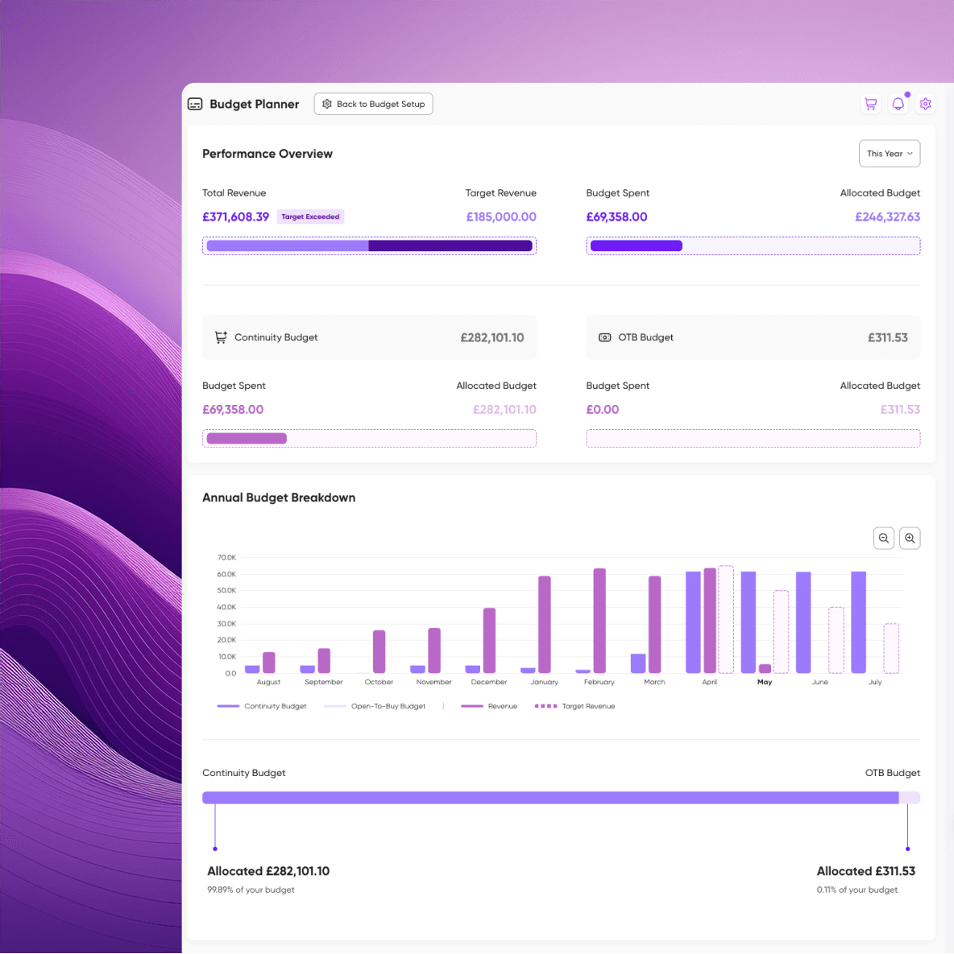Click the overall Budget Spent progress bar

pos(753,246)
